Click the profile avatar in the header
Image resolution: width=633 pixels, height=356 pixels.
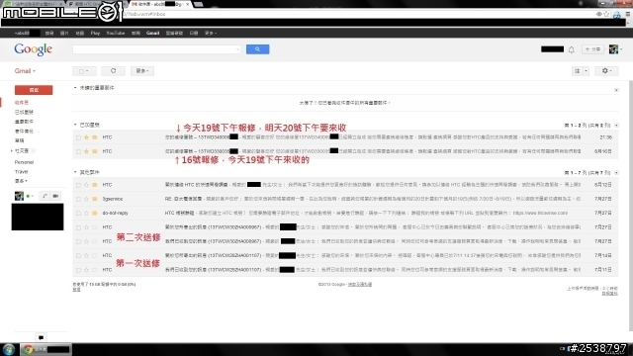(x=613, y=49)
